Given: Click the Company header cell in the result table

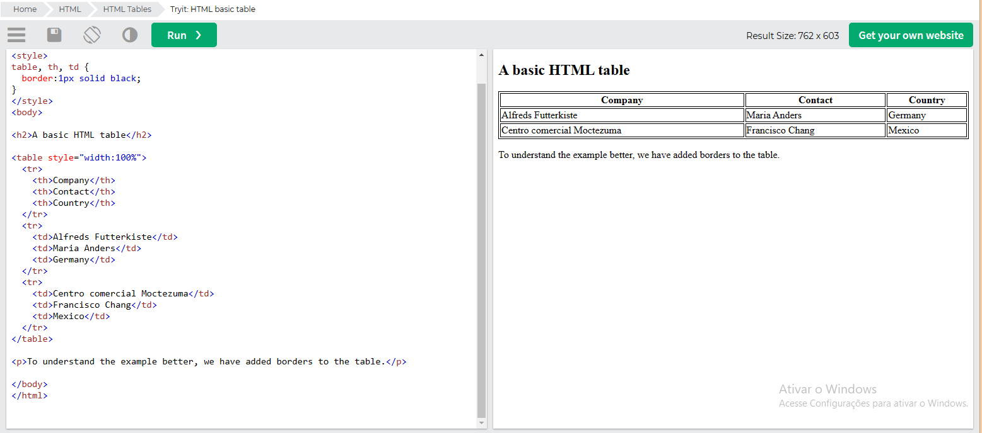Looking at the screenshot, I should tap(621, 99).
